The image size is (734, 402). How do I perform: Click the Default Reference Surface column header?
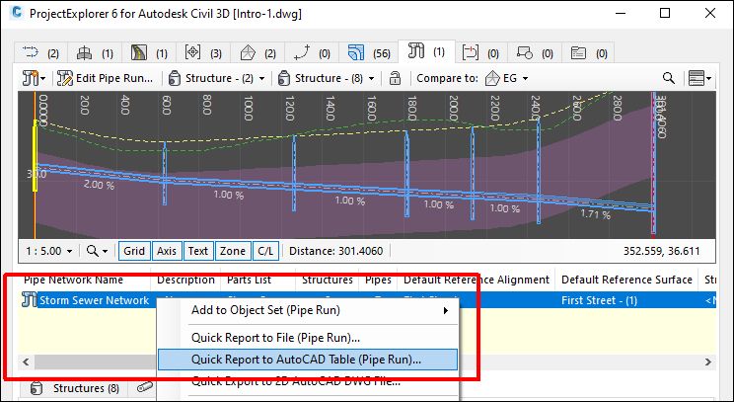(x=626, y=280)
